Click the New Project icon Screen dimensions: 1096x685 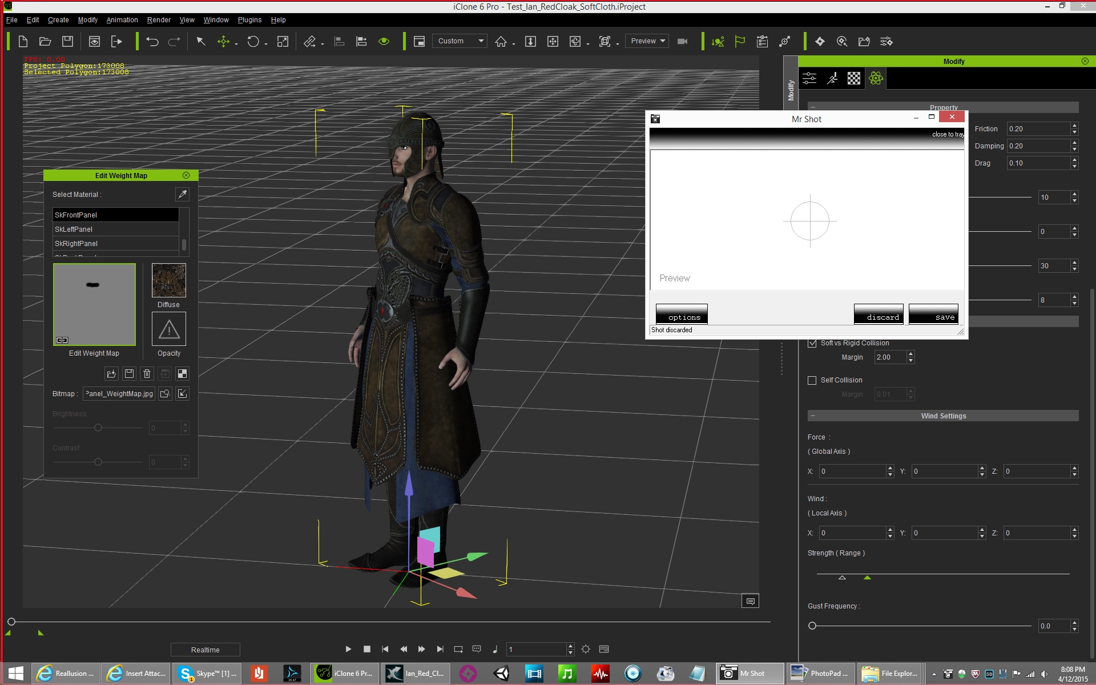coord(23,41)
